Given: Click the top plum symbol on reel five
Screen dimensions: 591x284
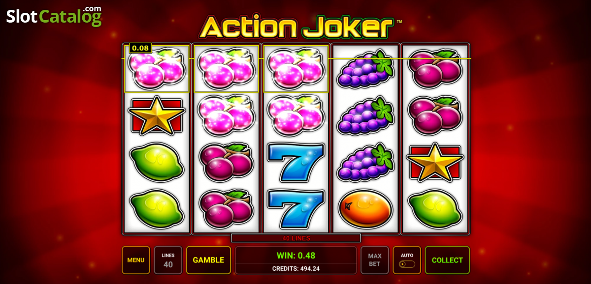Looking at the screenshot, I should [435, 68].
